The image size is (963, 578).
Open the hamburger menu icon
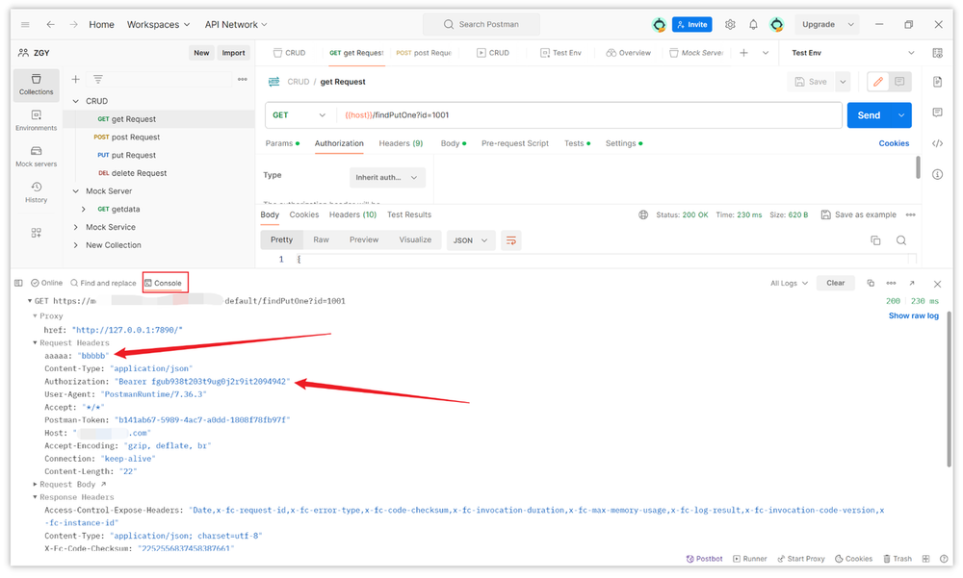pos(25,25)
